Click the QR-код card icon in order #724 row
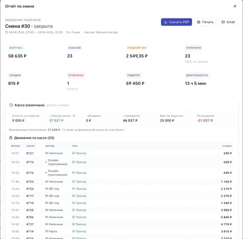The width and height of the screenshot is (243, 239). (x=46, y=189)
